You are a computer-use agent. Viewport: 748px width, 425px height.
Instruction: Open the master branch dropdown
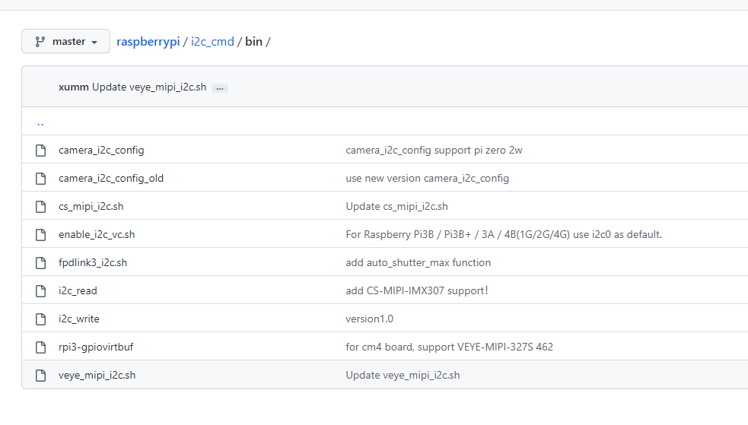[65, 42]
